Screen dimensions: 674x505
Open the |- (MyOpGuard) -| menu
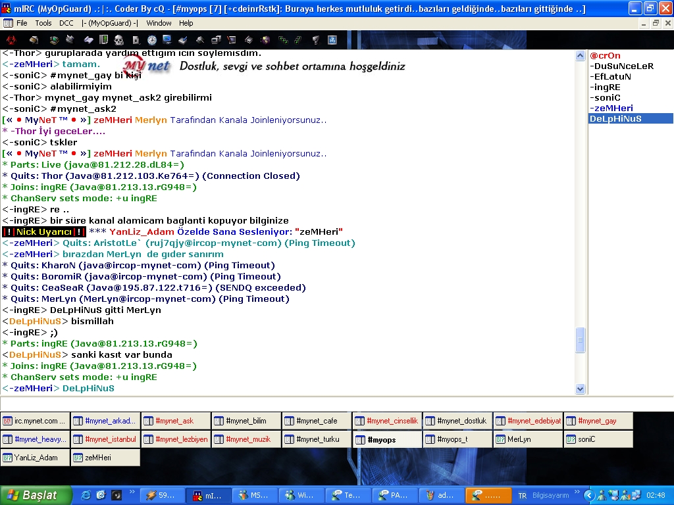pos(110,23)
